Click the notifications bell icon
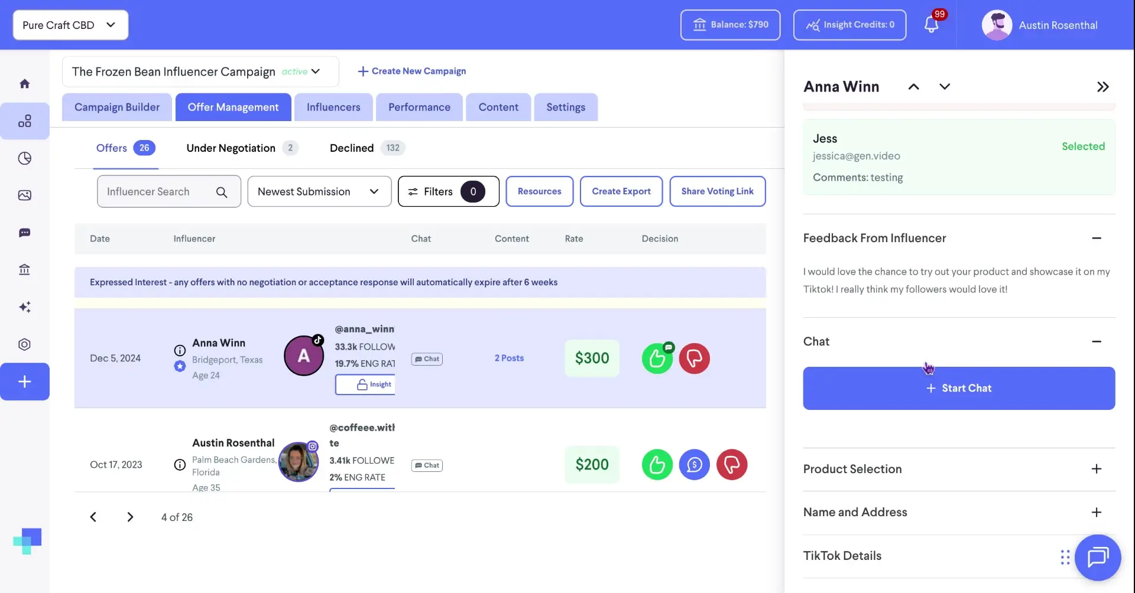The height and width of the screenshot is (593, 1135). 932,25
